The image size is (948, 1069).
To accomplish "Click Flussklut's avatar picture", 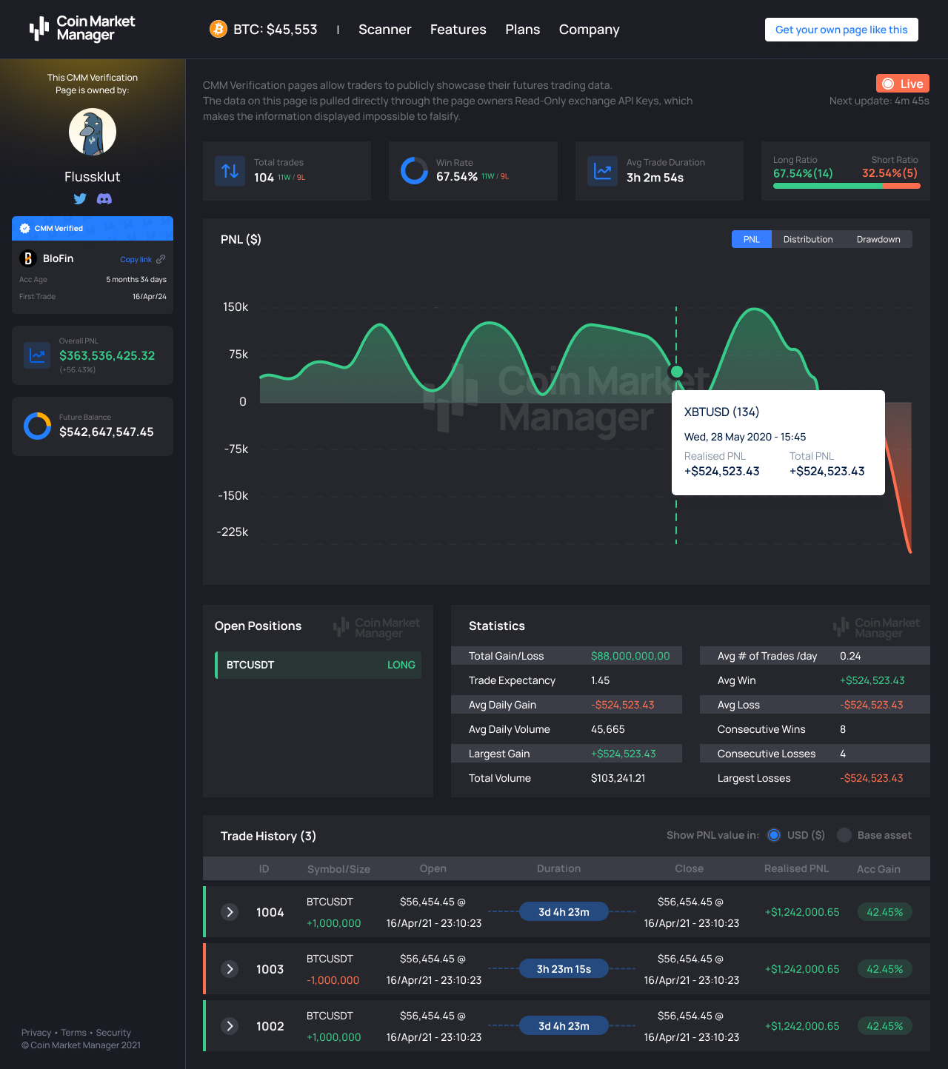I will point(93,132).
